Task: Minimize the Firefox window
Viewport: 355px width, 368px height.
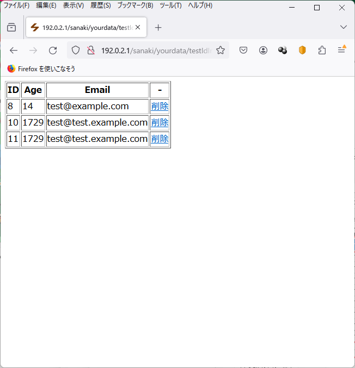Action: (x=292, y=8)
